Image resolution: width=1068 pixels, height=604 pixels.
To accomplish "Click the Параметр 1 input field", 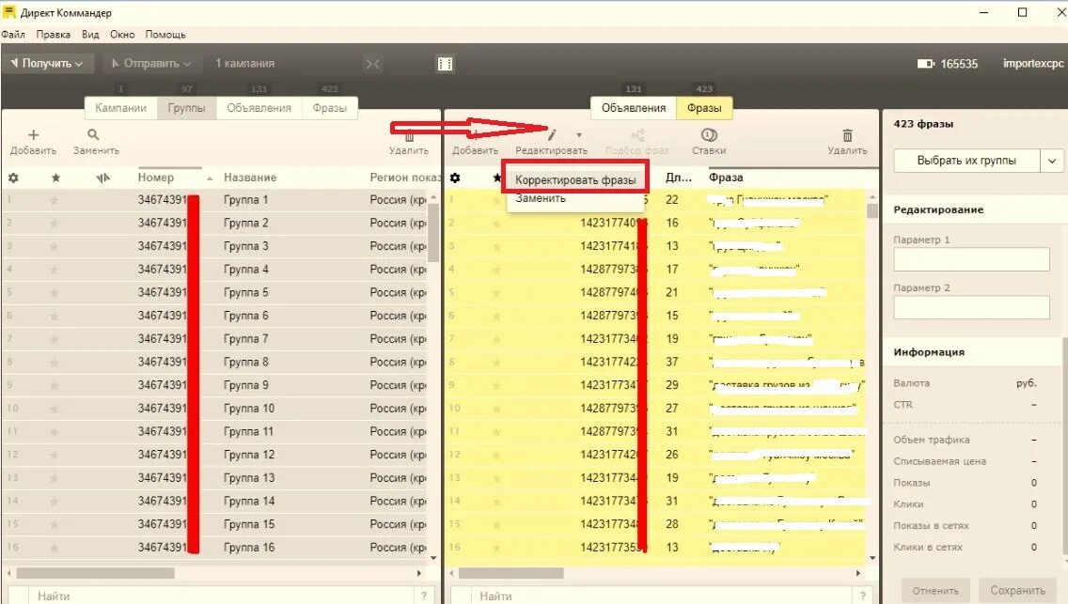I will pos(971,259).
